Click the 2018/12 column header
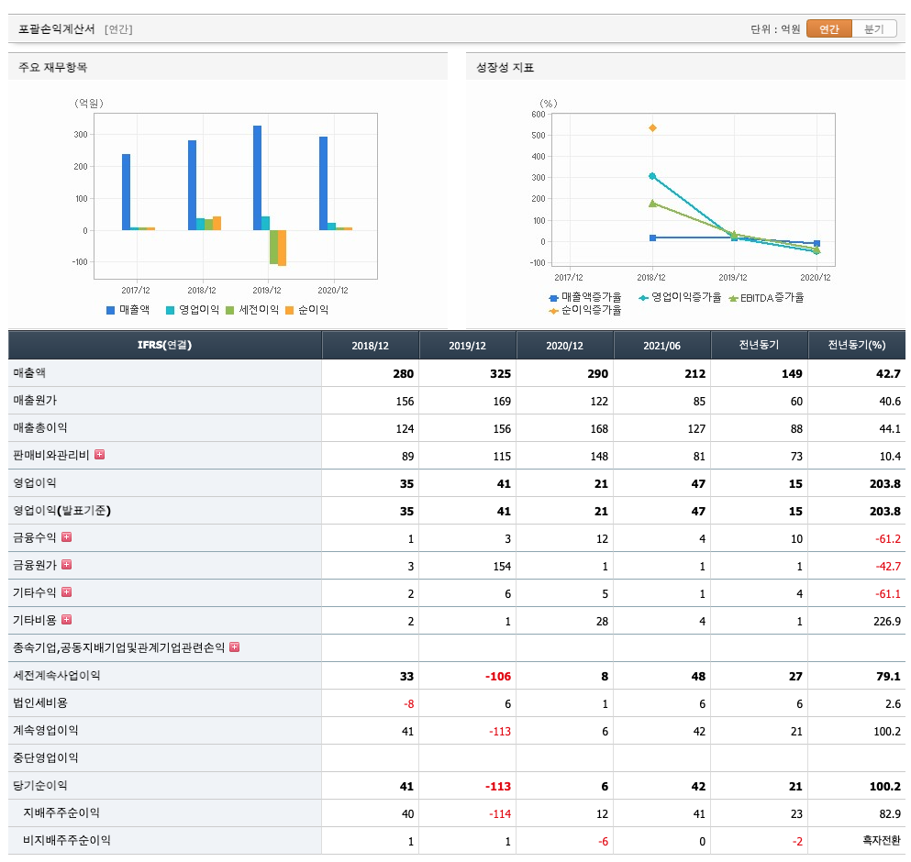Image resolution: width=911 pixels, height=862 pixels. [x=370, y=345]
